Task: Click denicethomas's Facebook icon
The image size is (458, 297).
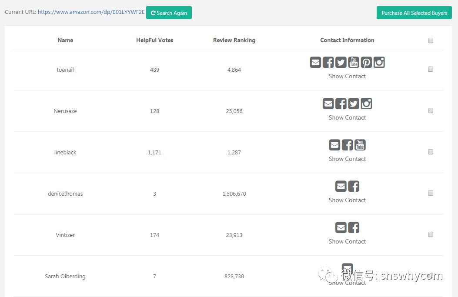Action: pyautogui.click(x=354, y=186)
